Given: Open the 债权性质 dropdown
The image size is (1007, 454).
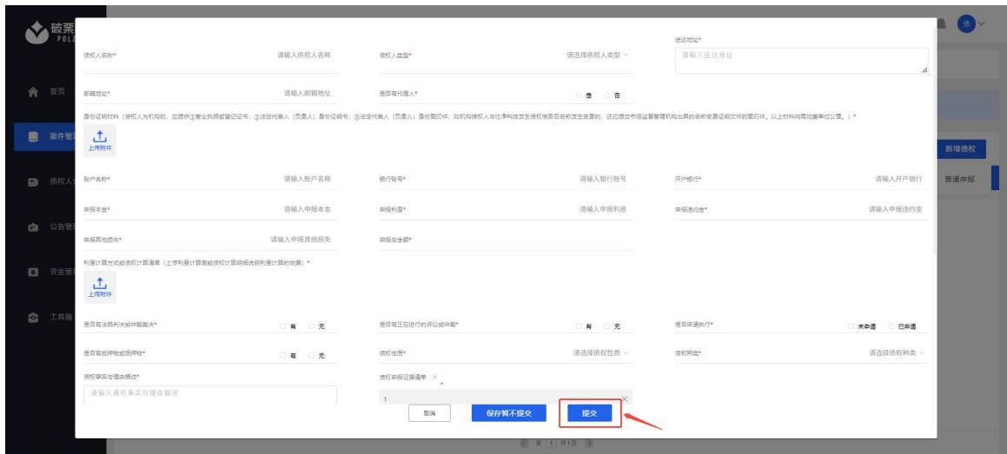Looking at the screenshot, I should pyautogui.click(x=601, y=352).
